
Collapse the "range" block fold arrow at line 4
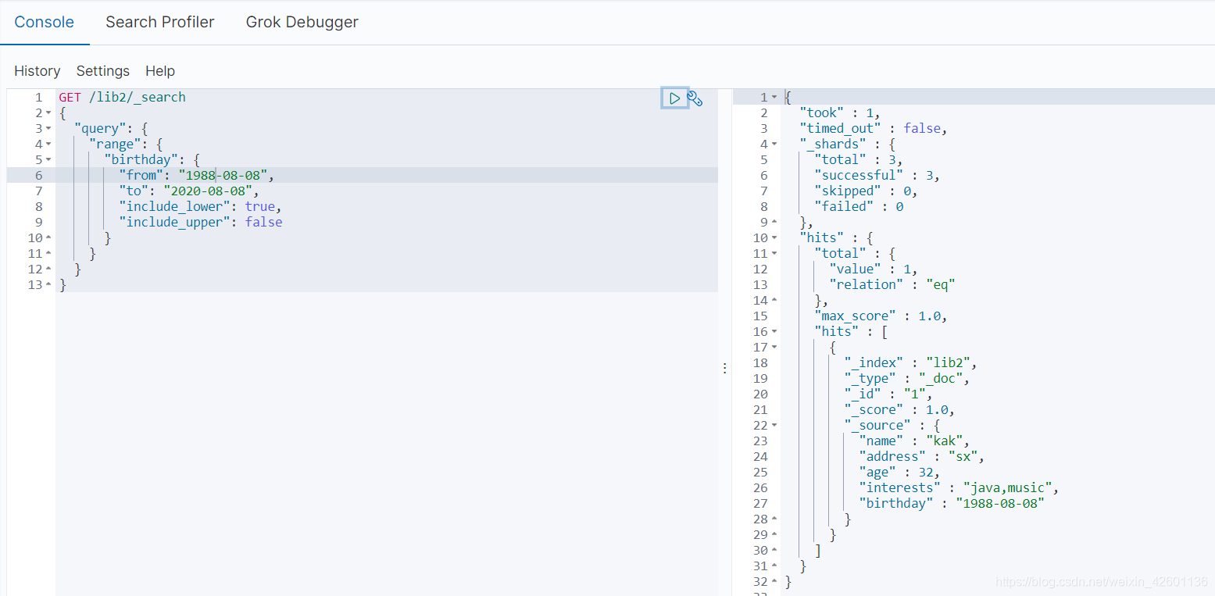click(x=48, y=145)
